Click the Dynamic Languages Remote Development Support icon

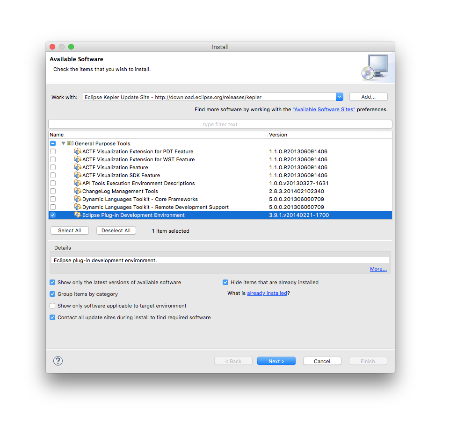coord(78,207)
